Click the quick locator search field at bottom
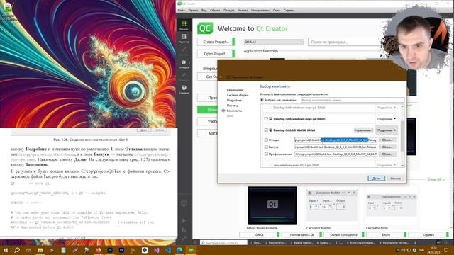 pyautogui.click(x=224, y=242)
